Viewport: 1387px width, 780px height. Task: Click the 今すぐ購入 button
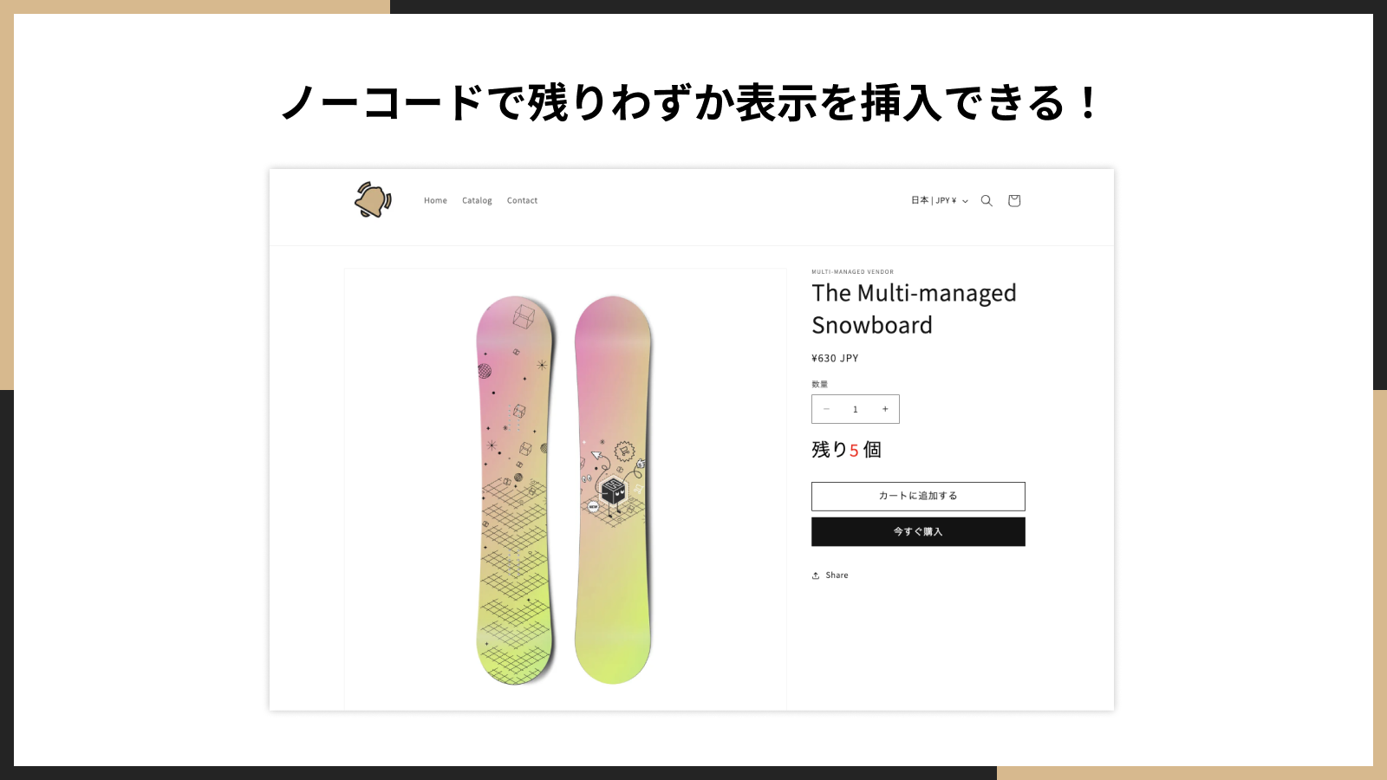coord(918,531)
